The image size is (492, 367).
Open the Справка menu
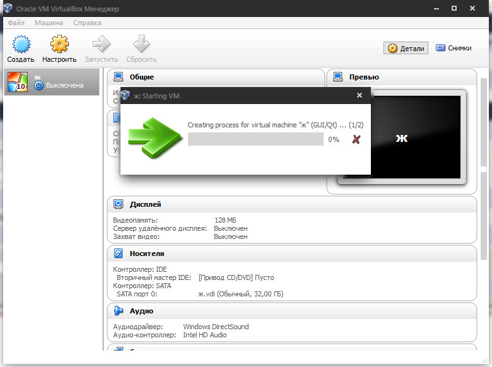87,23
